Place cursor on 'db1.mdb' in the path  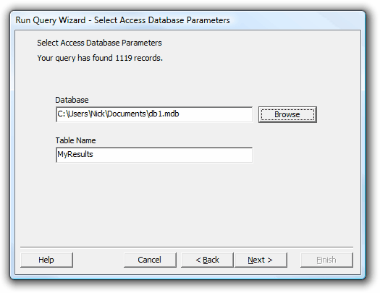tap(164, 114)
